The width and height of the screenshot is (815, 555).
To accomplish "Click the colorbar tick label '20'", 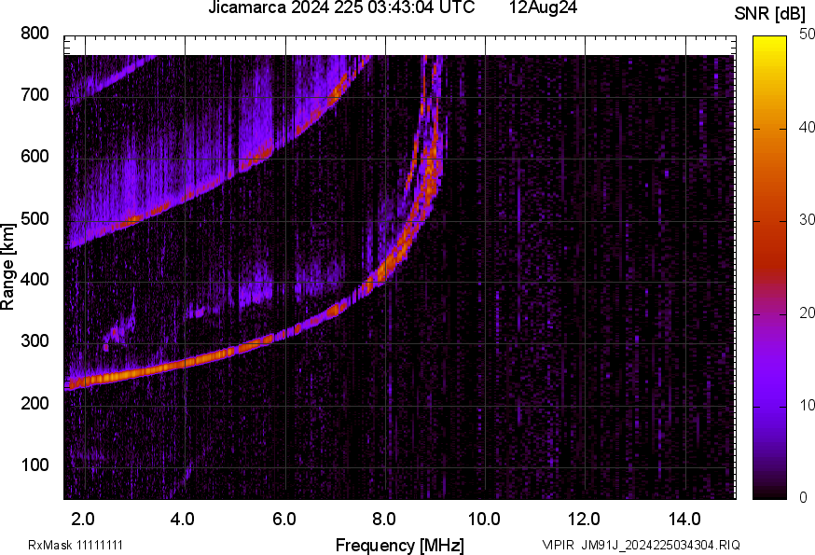I will pos(807,312).
